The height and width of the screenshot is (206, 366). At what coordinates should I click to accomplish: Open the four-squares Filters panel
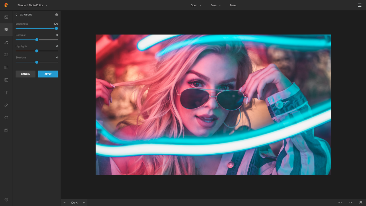(6, 55)
